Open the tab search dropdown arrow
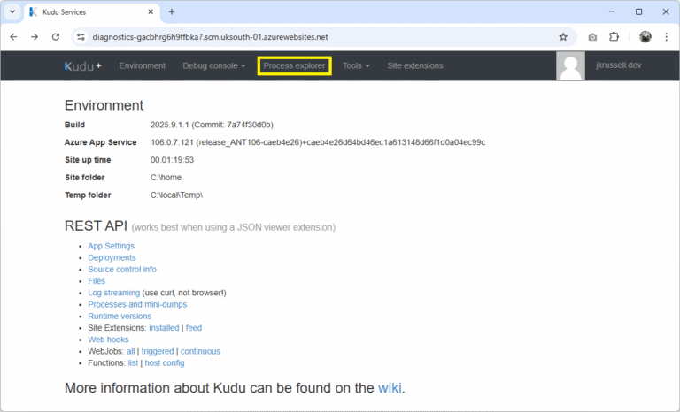680x412 pixels. [12, 12]
